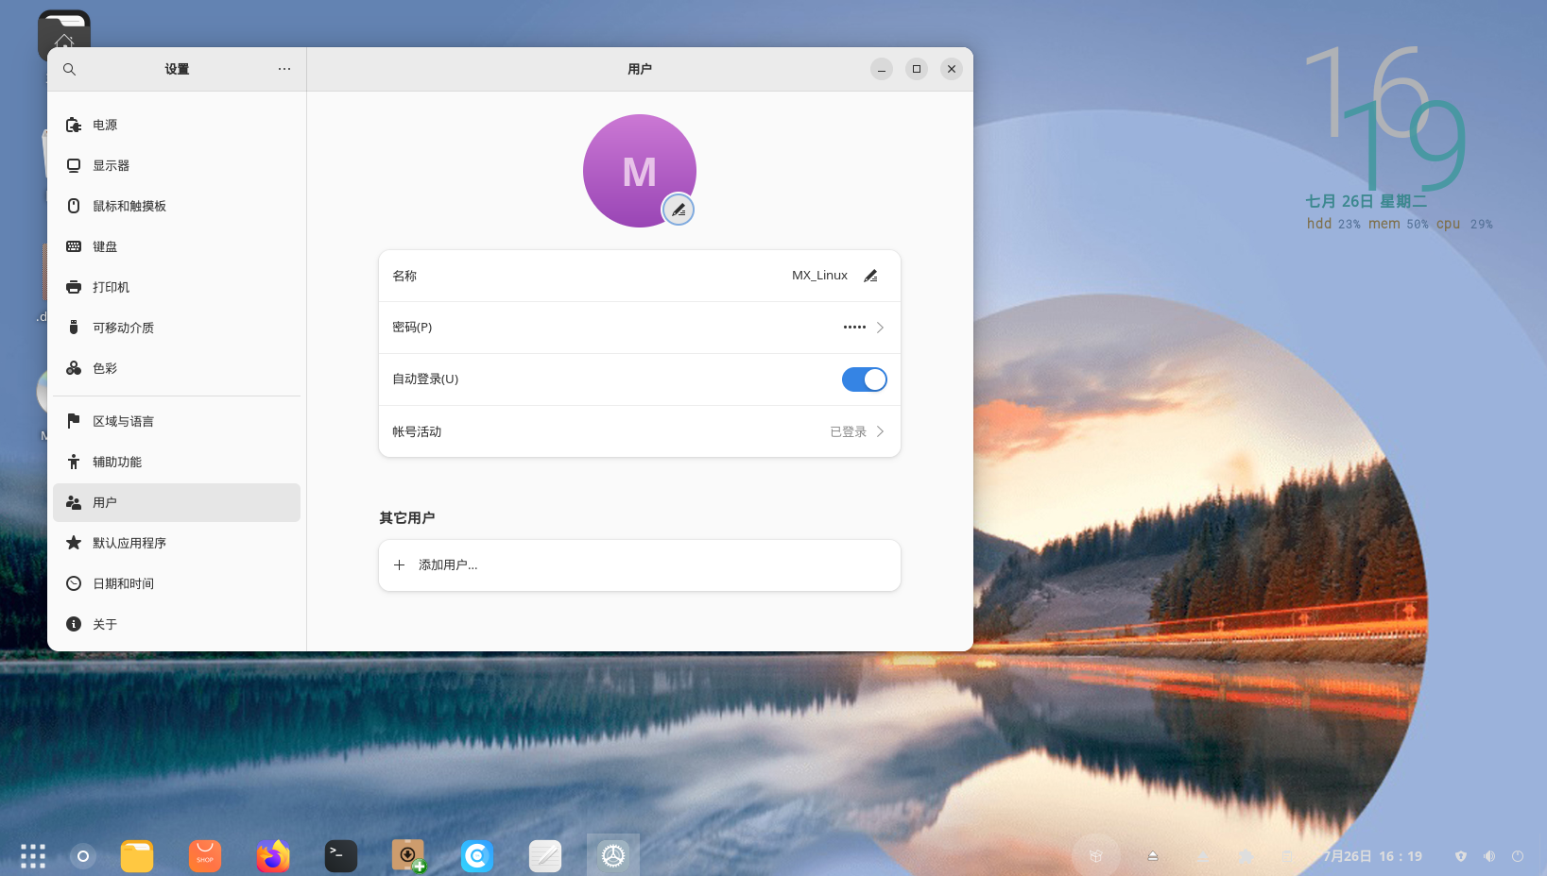Click the 打印机 printer icon in sidebar
The height and width of the screenshot is (876, 1547).
(x=74, y=287)
